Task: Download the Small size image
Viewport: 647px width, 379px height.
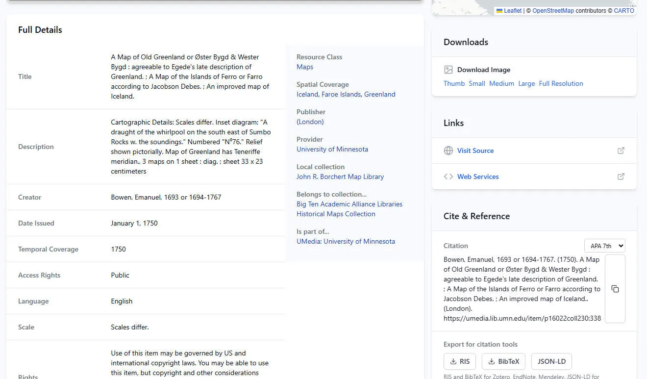Action: pyautogui.click(x=477, y=83)
